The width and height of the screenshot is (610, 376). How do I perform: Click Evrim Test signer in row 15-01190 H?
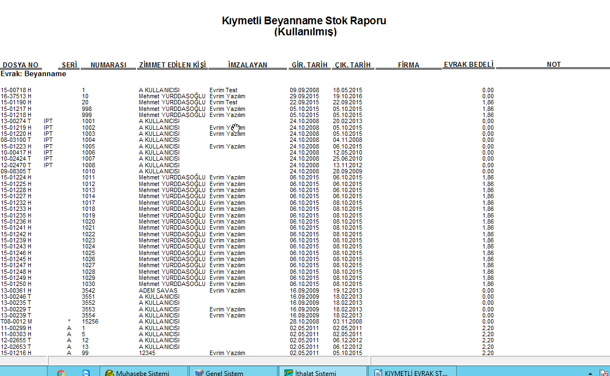pos(223,103)
